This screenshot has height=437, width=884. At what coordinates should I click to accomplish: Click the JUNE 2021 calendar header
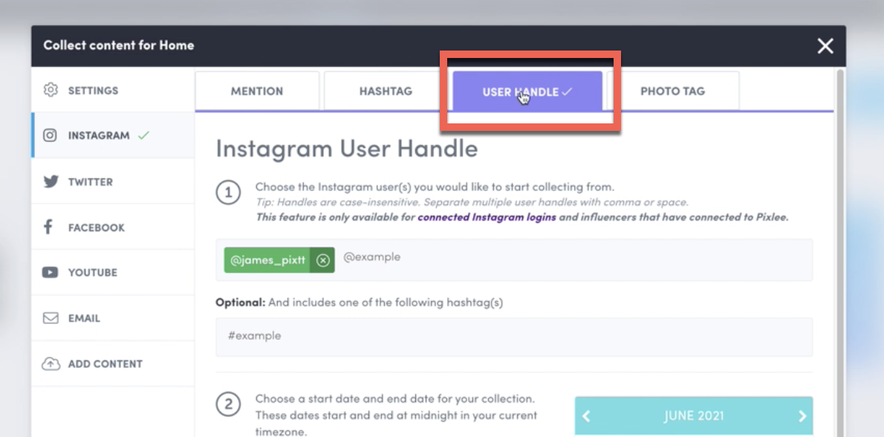(693, 416)
